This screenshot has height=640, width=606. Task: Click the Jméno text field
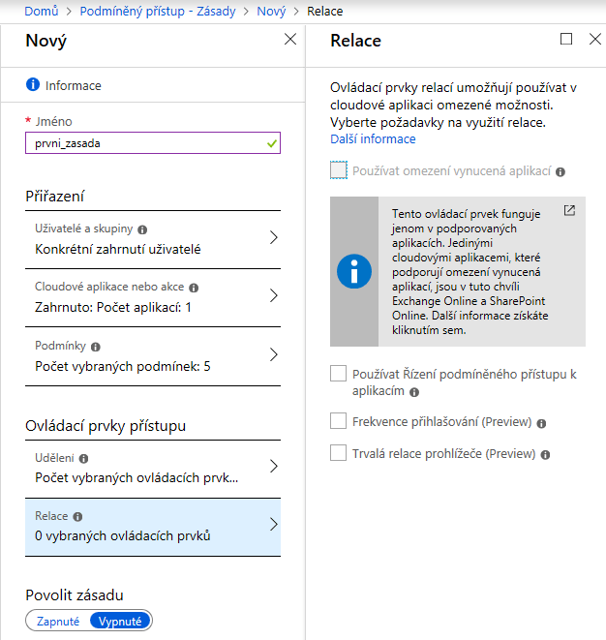(143, 143)
